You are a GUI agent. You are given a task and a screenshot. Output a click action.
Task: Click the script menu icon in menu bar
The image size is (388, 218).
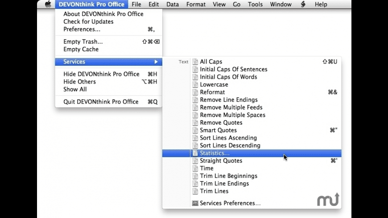tap(303, 4)
